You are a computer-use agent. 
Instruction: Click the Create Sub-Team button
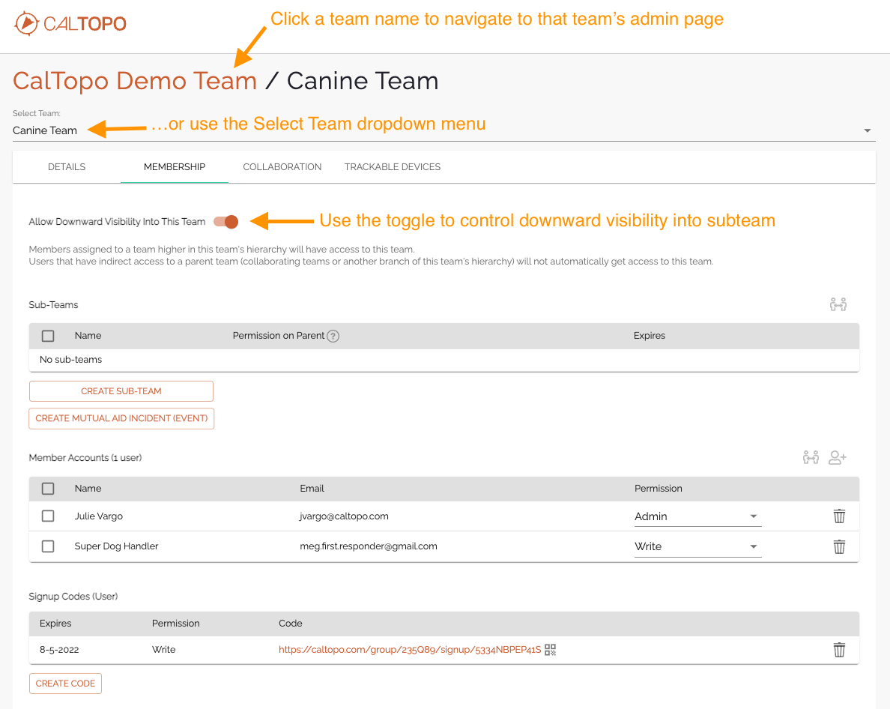[121, 391]
